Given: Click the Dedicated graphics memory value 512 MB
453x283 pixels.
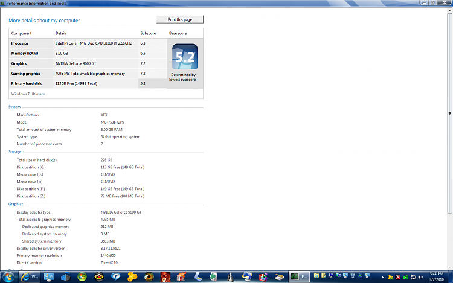Looking at the screenshot, I should click(107, 227).
